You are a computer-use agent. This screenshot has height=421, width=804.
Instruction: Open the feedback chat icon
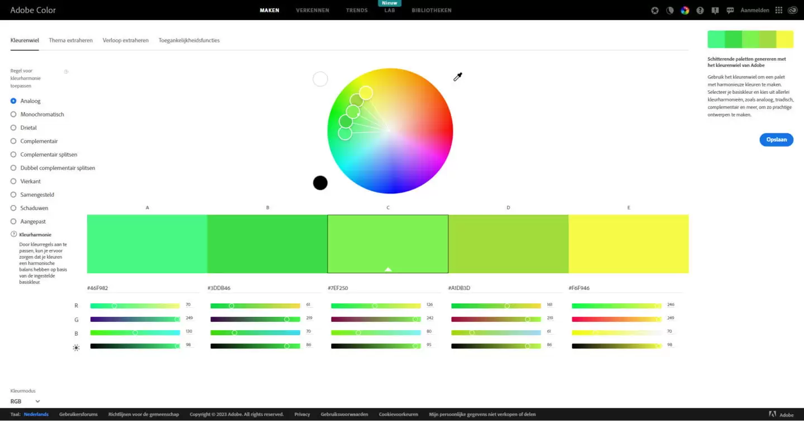tap(730, 10)
